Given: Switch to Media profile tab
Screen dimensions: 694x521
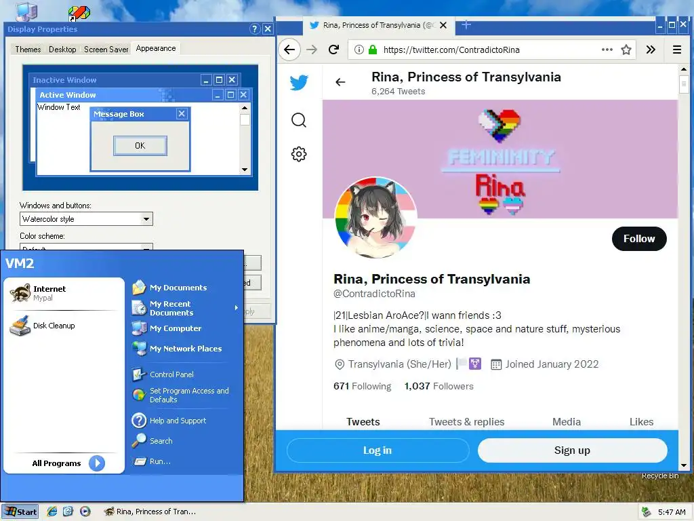Looking at the screenshot, I should click(x=567, y=422).
